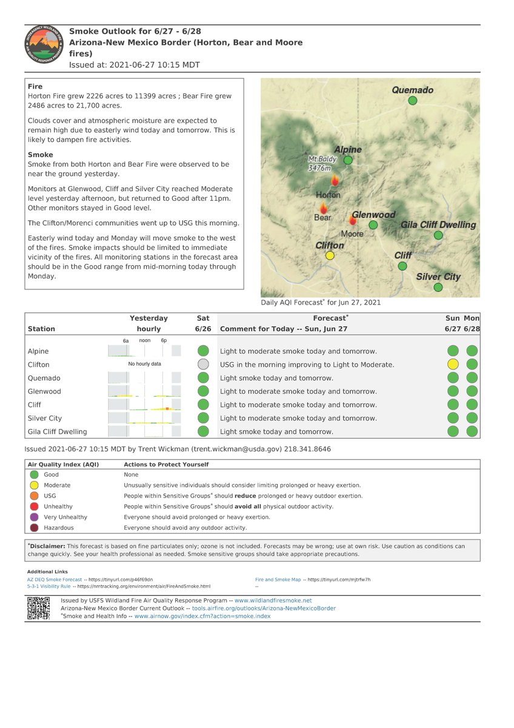Click the 'Additional Links' heading
This screenshot has height=728, width=514.
[47, 572]
